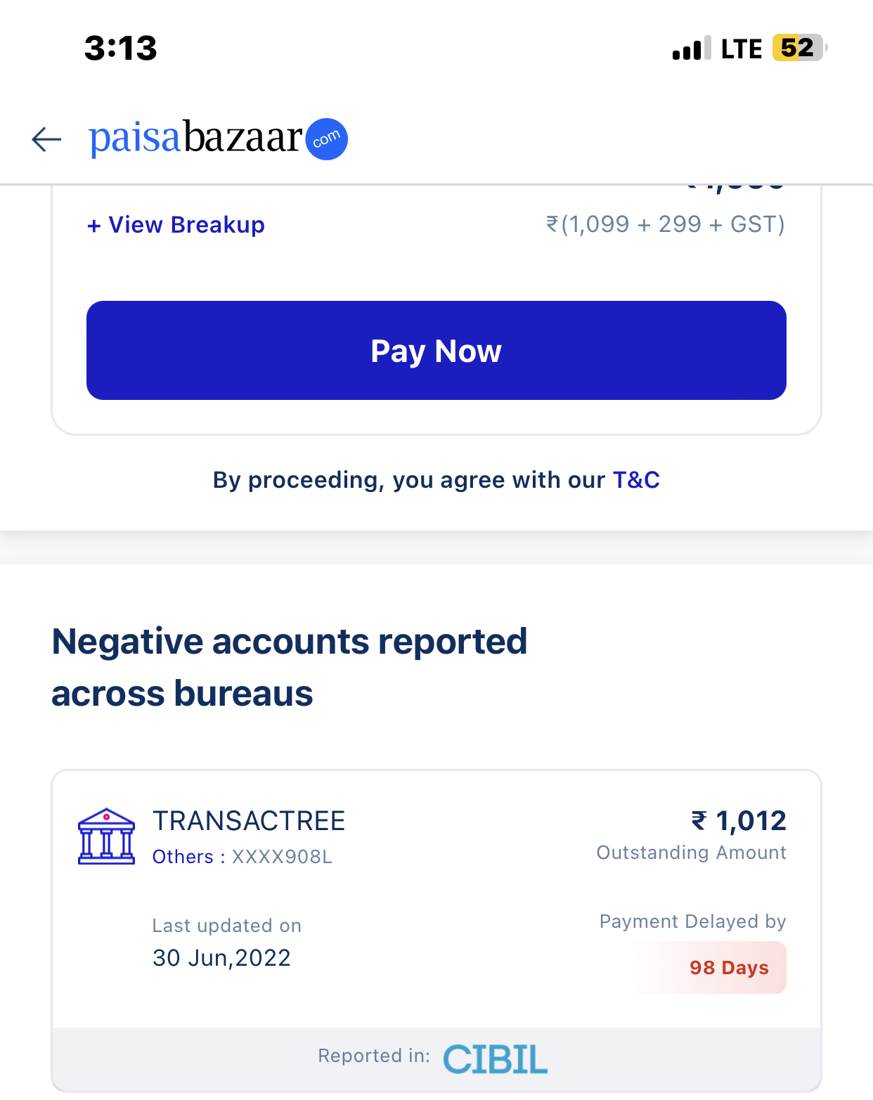
Task: Tap the Negative accounts reported heading
Action: (289, 667)
